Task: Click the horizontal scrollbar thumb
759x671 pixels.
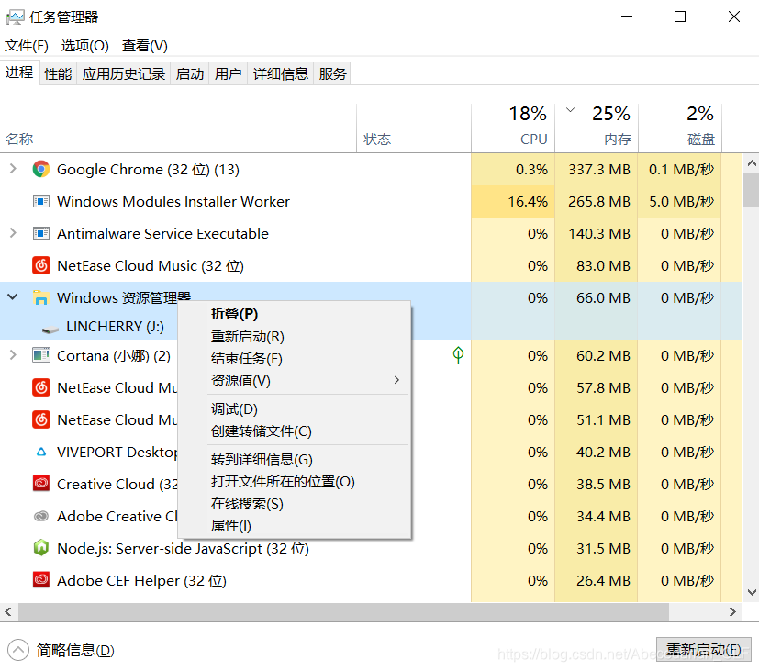Action: point(343,611)
